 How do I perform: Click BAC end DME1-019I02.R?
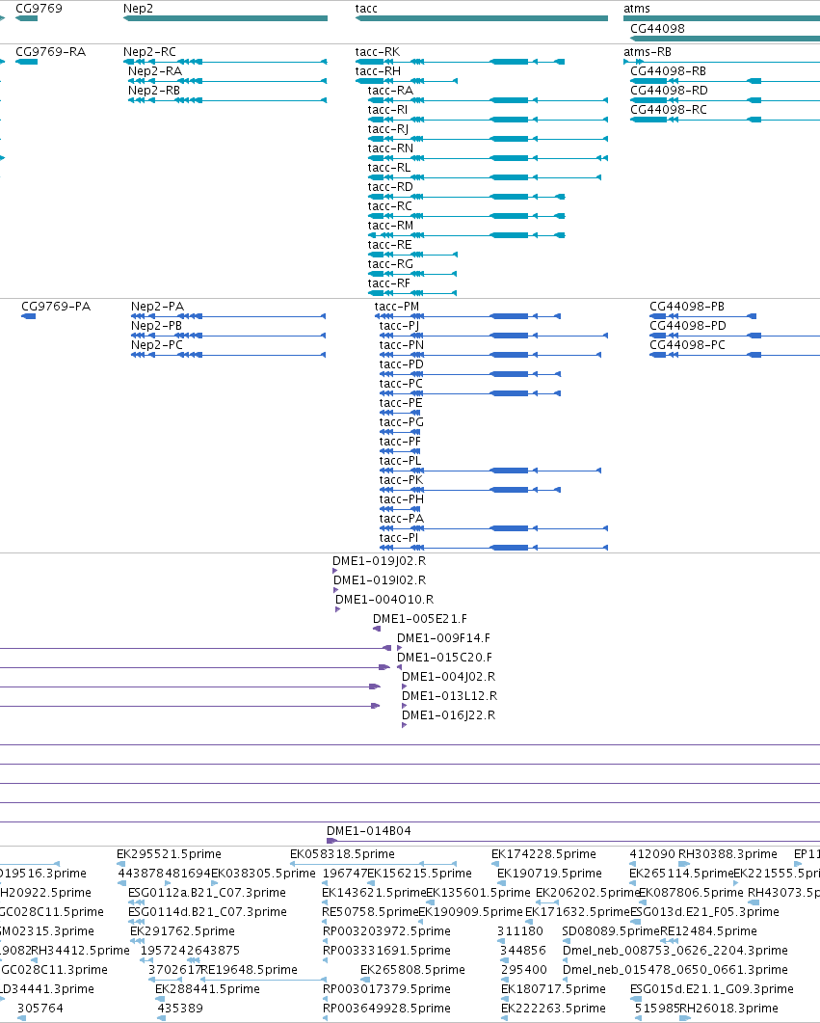click(380, 580)
